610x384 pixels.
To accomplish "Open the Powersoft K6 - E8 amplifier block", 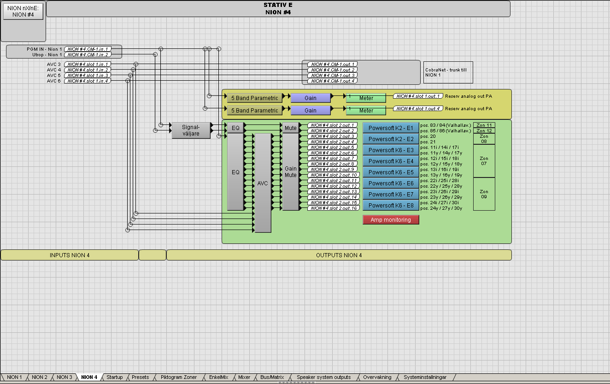I will [x=391, y=206].
